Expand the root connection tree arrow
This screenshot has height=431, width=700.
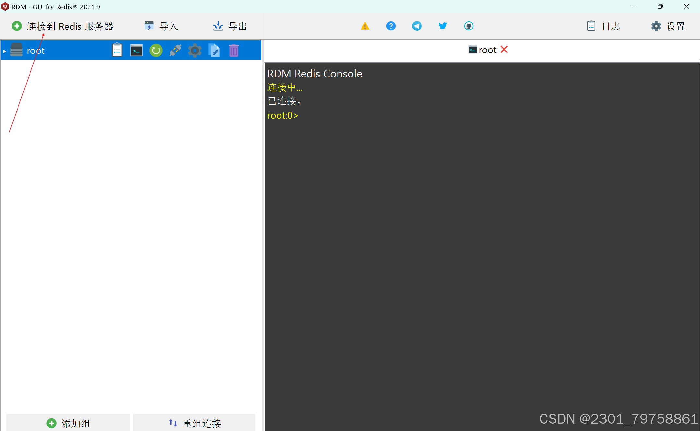tap(5, 51)
